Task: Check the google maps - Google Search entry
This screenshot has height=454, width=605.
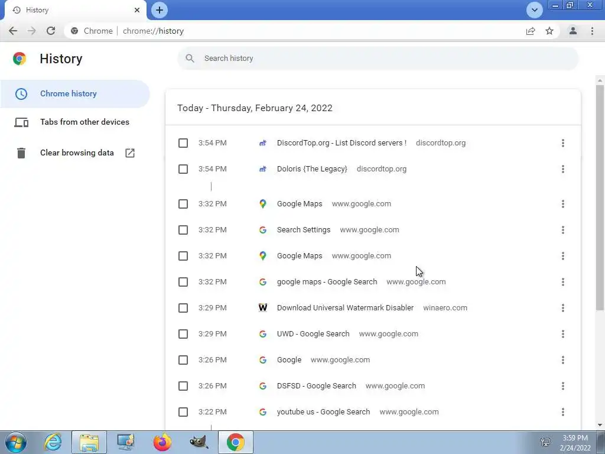Action: click(x=183, y=282)
